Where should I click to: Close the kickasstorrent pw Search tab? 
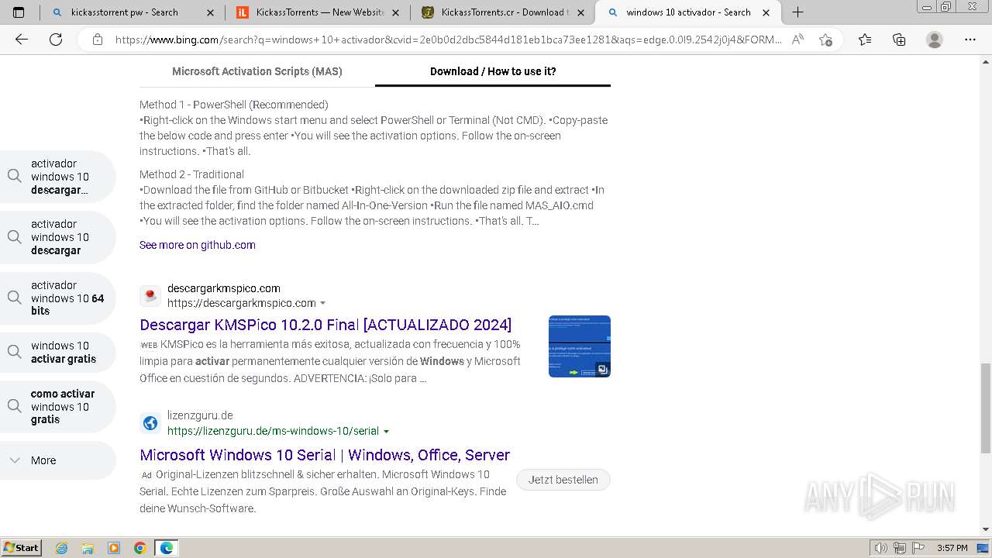(211, 12)
